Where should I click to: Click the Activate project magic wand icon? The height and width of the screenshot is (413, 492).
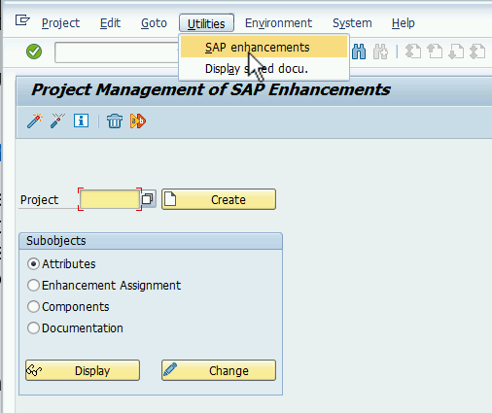click(x=35, y=121)
